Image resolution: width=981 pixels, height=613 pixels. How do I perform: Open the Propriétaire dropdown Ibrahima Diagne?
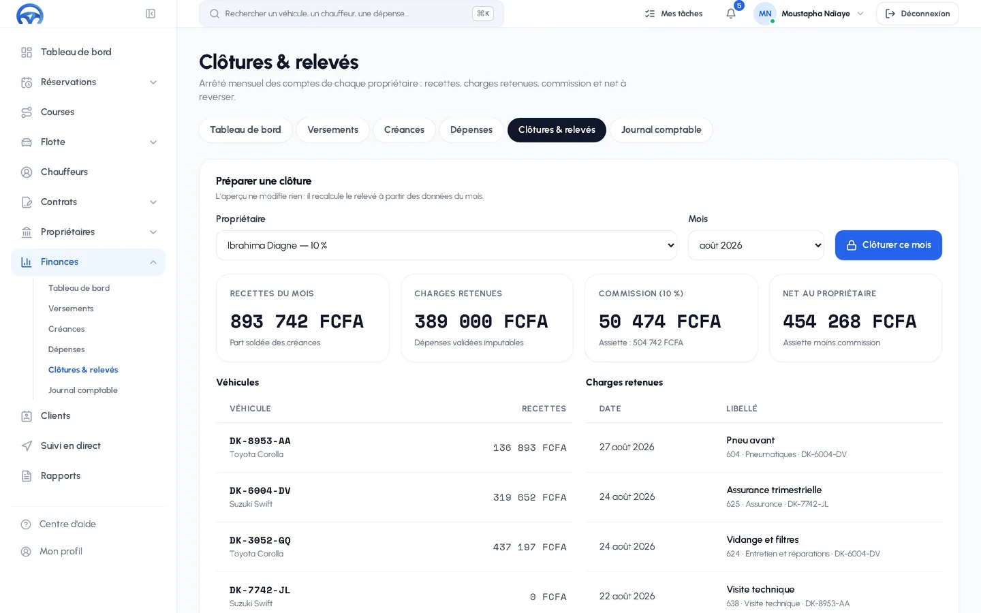click(446, 245)
